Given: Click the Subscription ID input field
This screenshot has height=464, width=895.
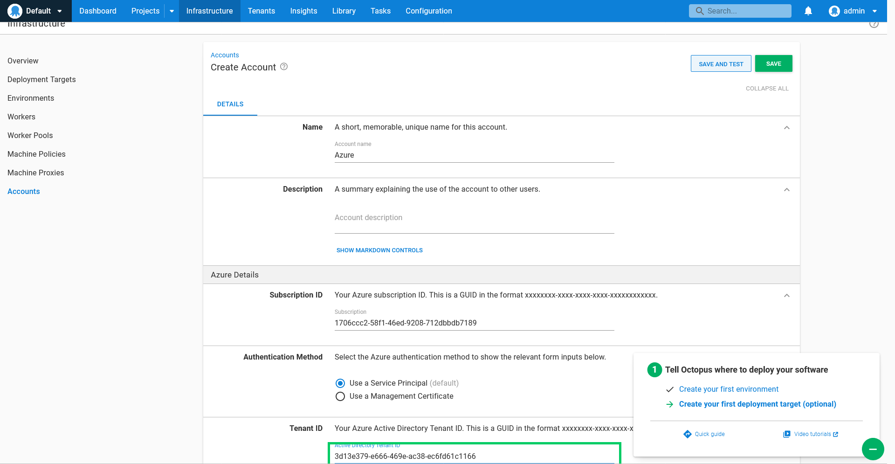Looking at the screenshot, I should click(x=475, y=323).
